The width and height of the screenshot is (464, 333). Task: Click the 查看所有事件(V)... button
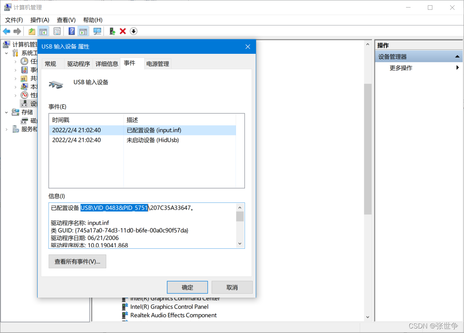77,262
